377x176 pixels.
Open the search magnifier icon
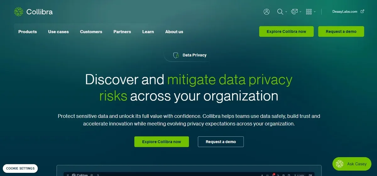click(280, 12)
